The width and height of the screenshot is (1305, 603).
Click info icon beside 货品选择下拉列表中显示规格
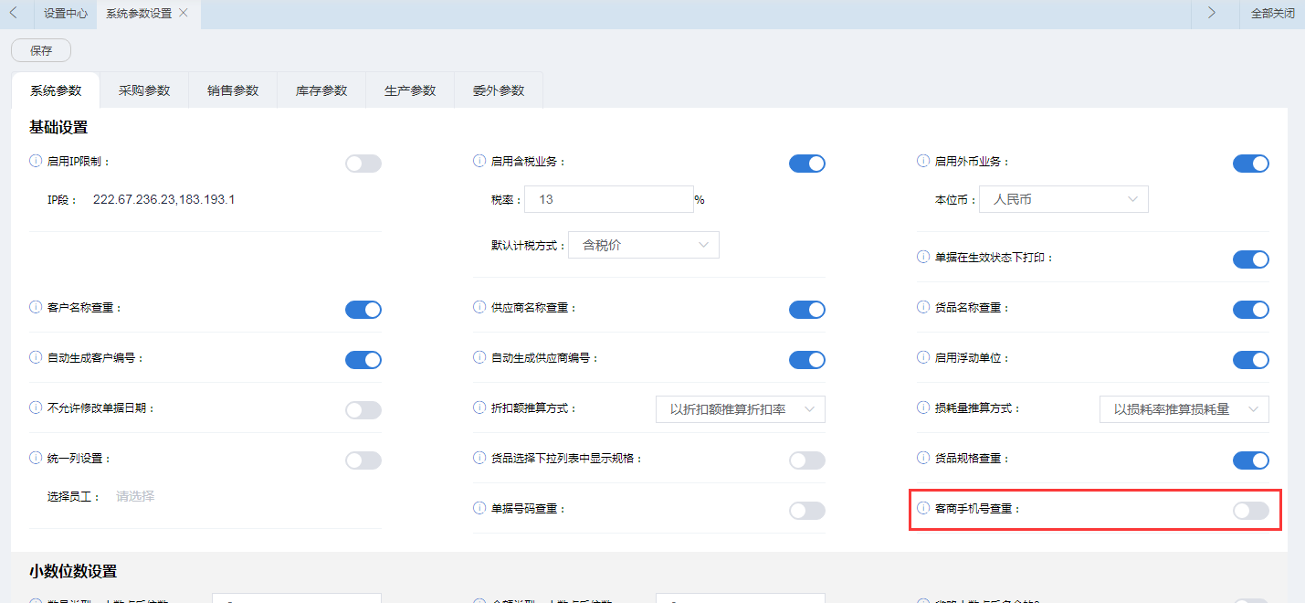click(x=479, y=458)
